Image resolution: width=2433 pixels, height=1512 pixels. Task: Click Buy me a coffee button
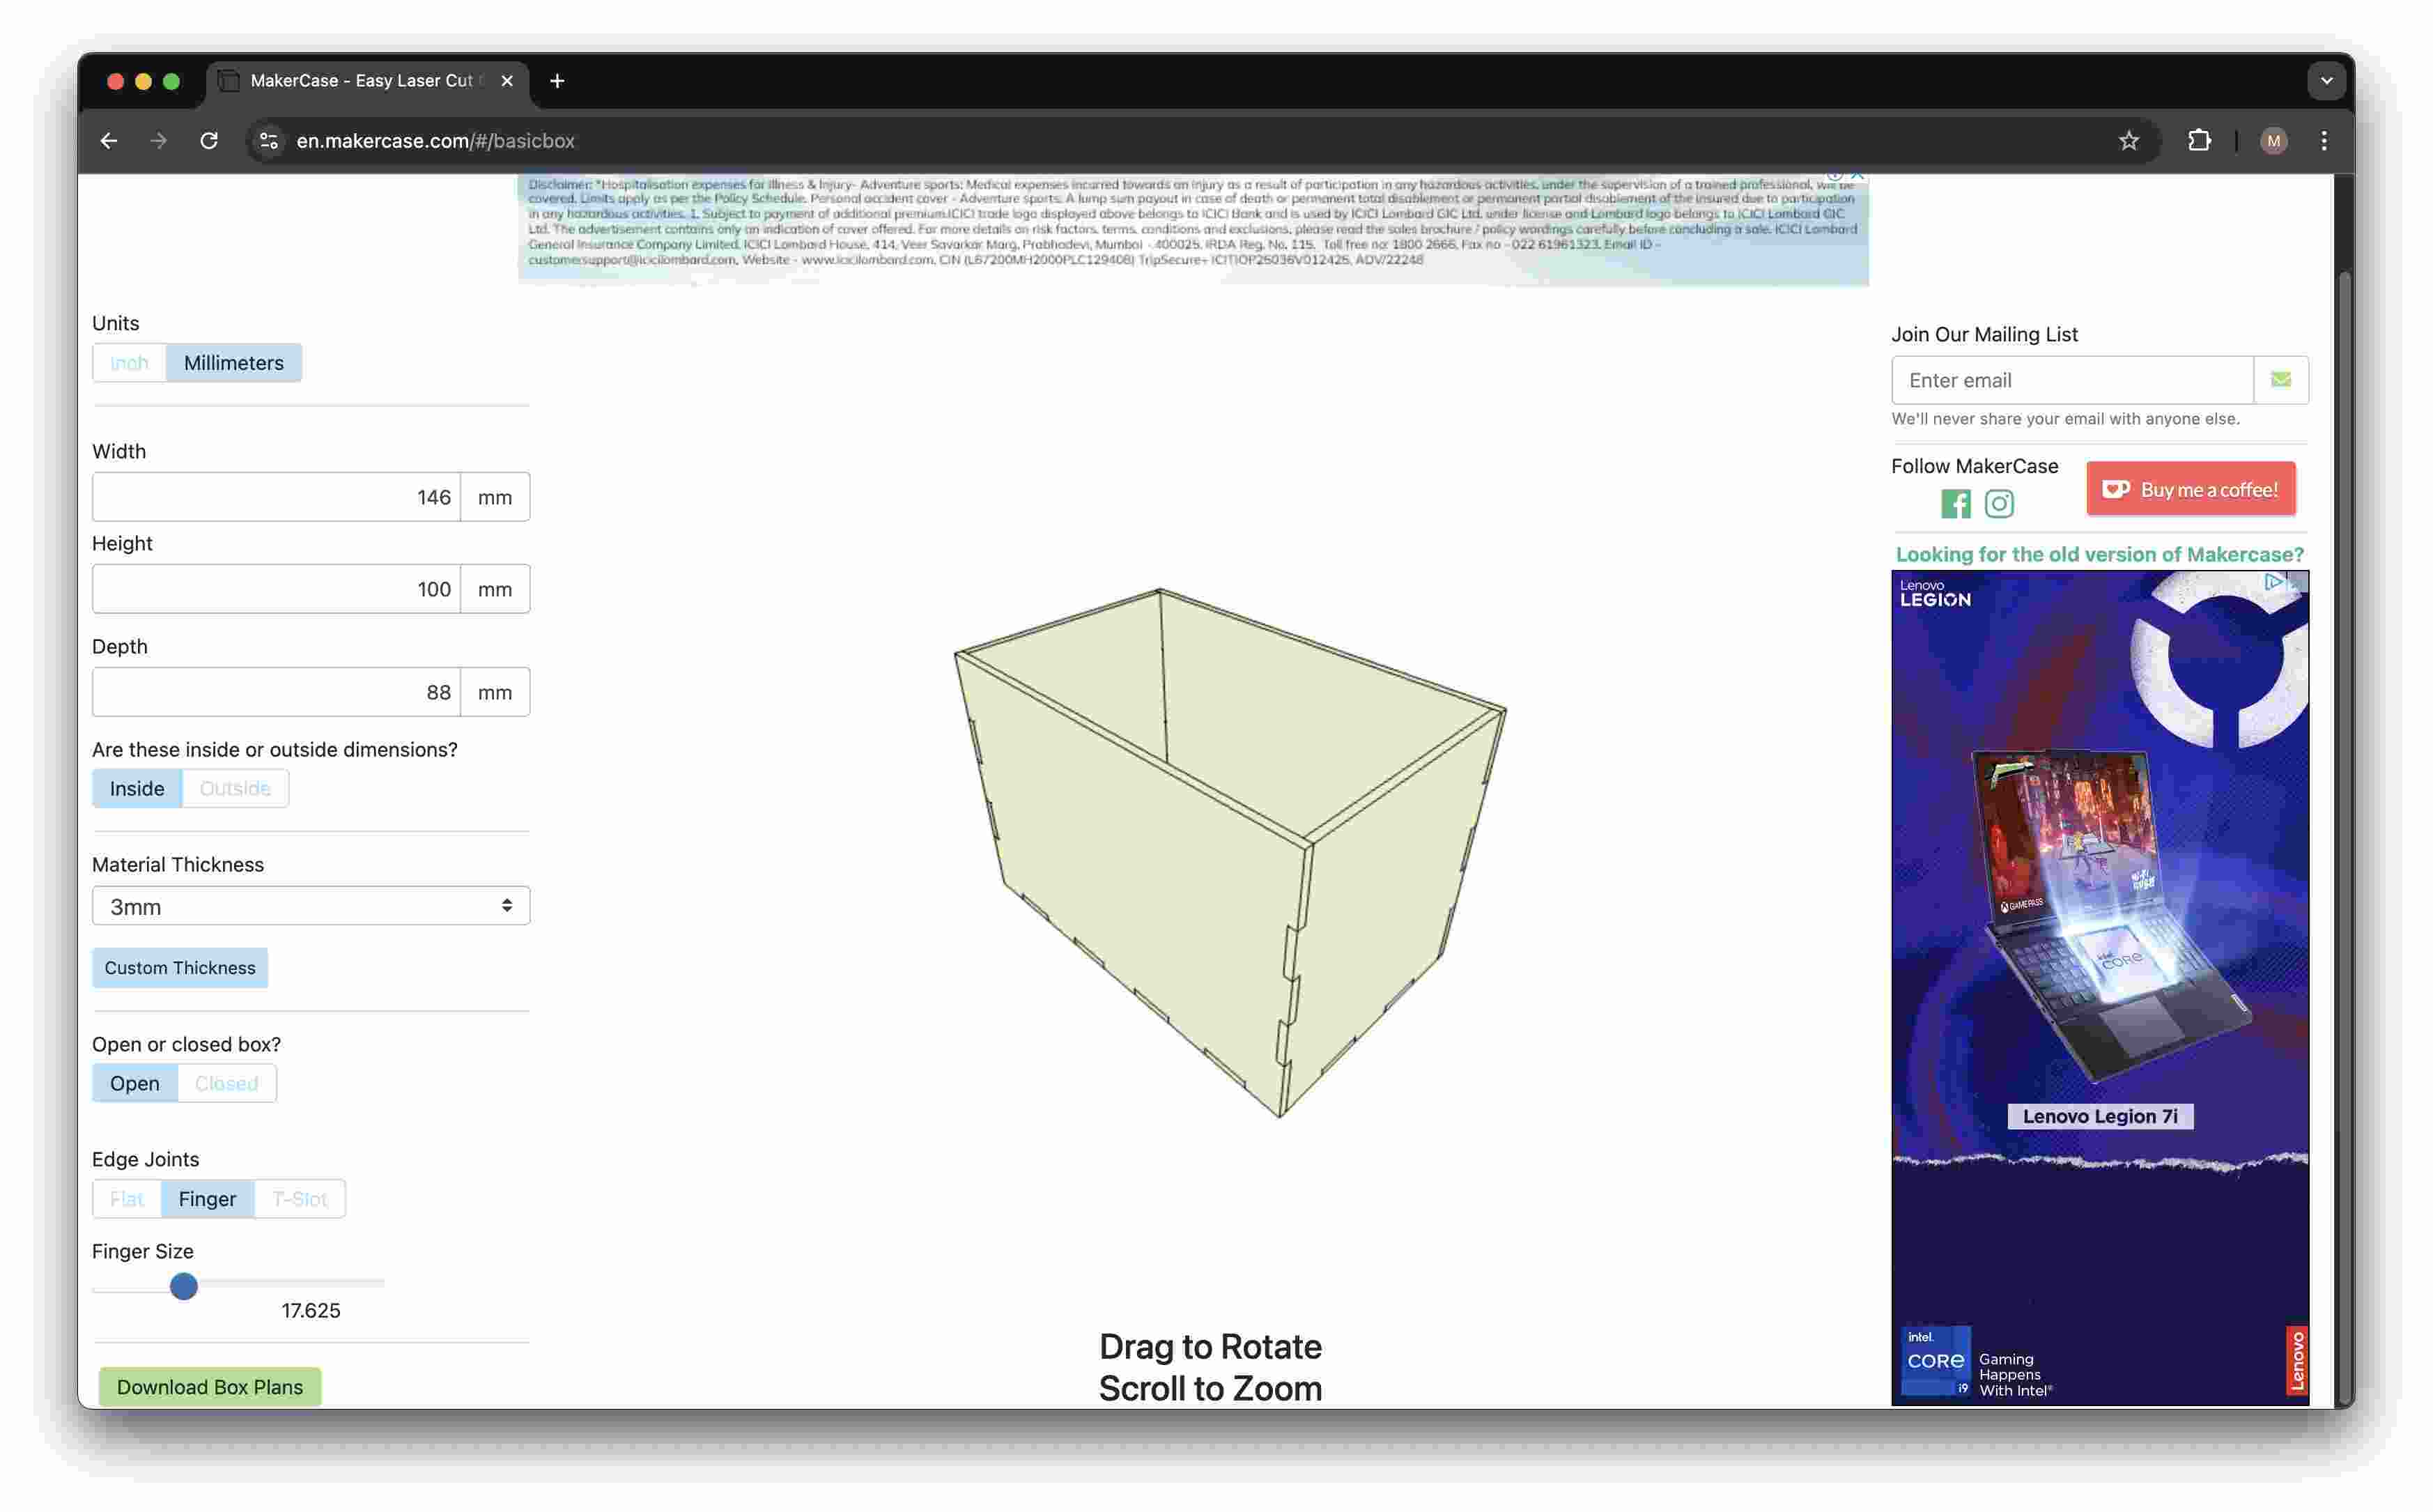coord(2191,490)
